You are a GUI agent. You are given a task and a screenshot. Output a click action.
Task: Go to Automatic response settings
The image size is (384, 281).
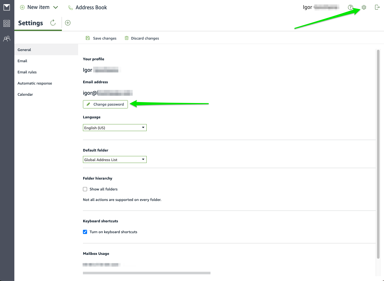tap(35, 83)
